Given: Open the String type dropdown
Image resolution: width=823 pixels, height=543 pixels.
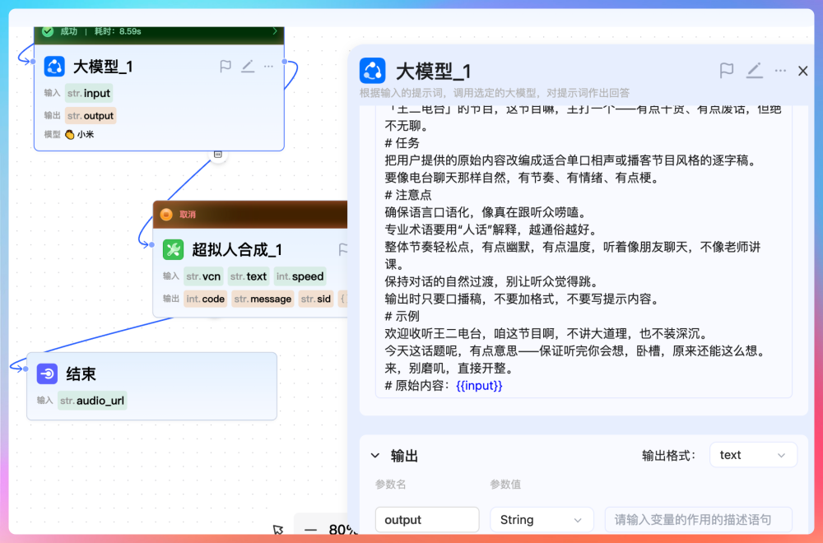Looking at the screenshot, I should pos(541,520).
